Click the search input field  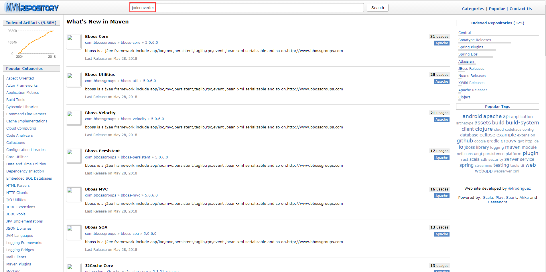(247, 8)
